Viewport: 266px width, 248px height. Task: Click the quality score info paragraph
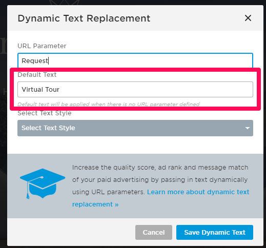click(x=160, y=186)
